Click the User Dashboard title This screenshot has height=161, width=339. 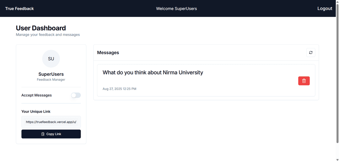pyautogui.click(x=41, y=28)
